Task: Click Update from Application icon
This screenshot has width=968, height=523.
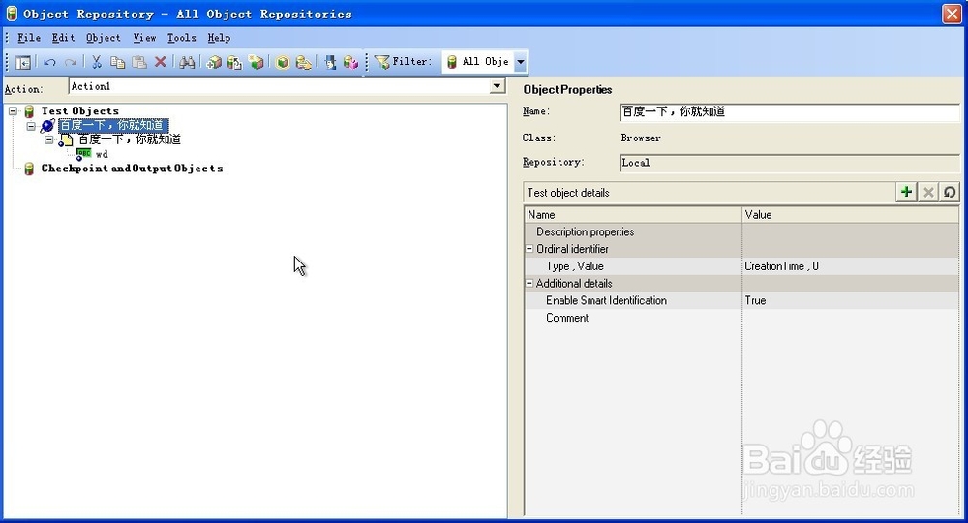Action: [x=234, y=62]
